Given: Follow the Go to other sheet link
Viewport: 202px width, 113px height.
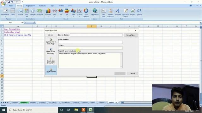Looking at the screenshot, I should [12, 32].
